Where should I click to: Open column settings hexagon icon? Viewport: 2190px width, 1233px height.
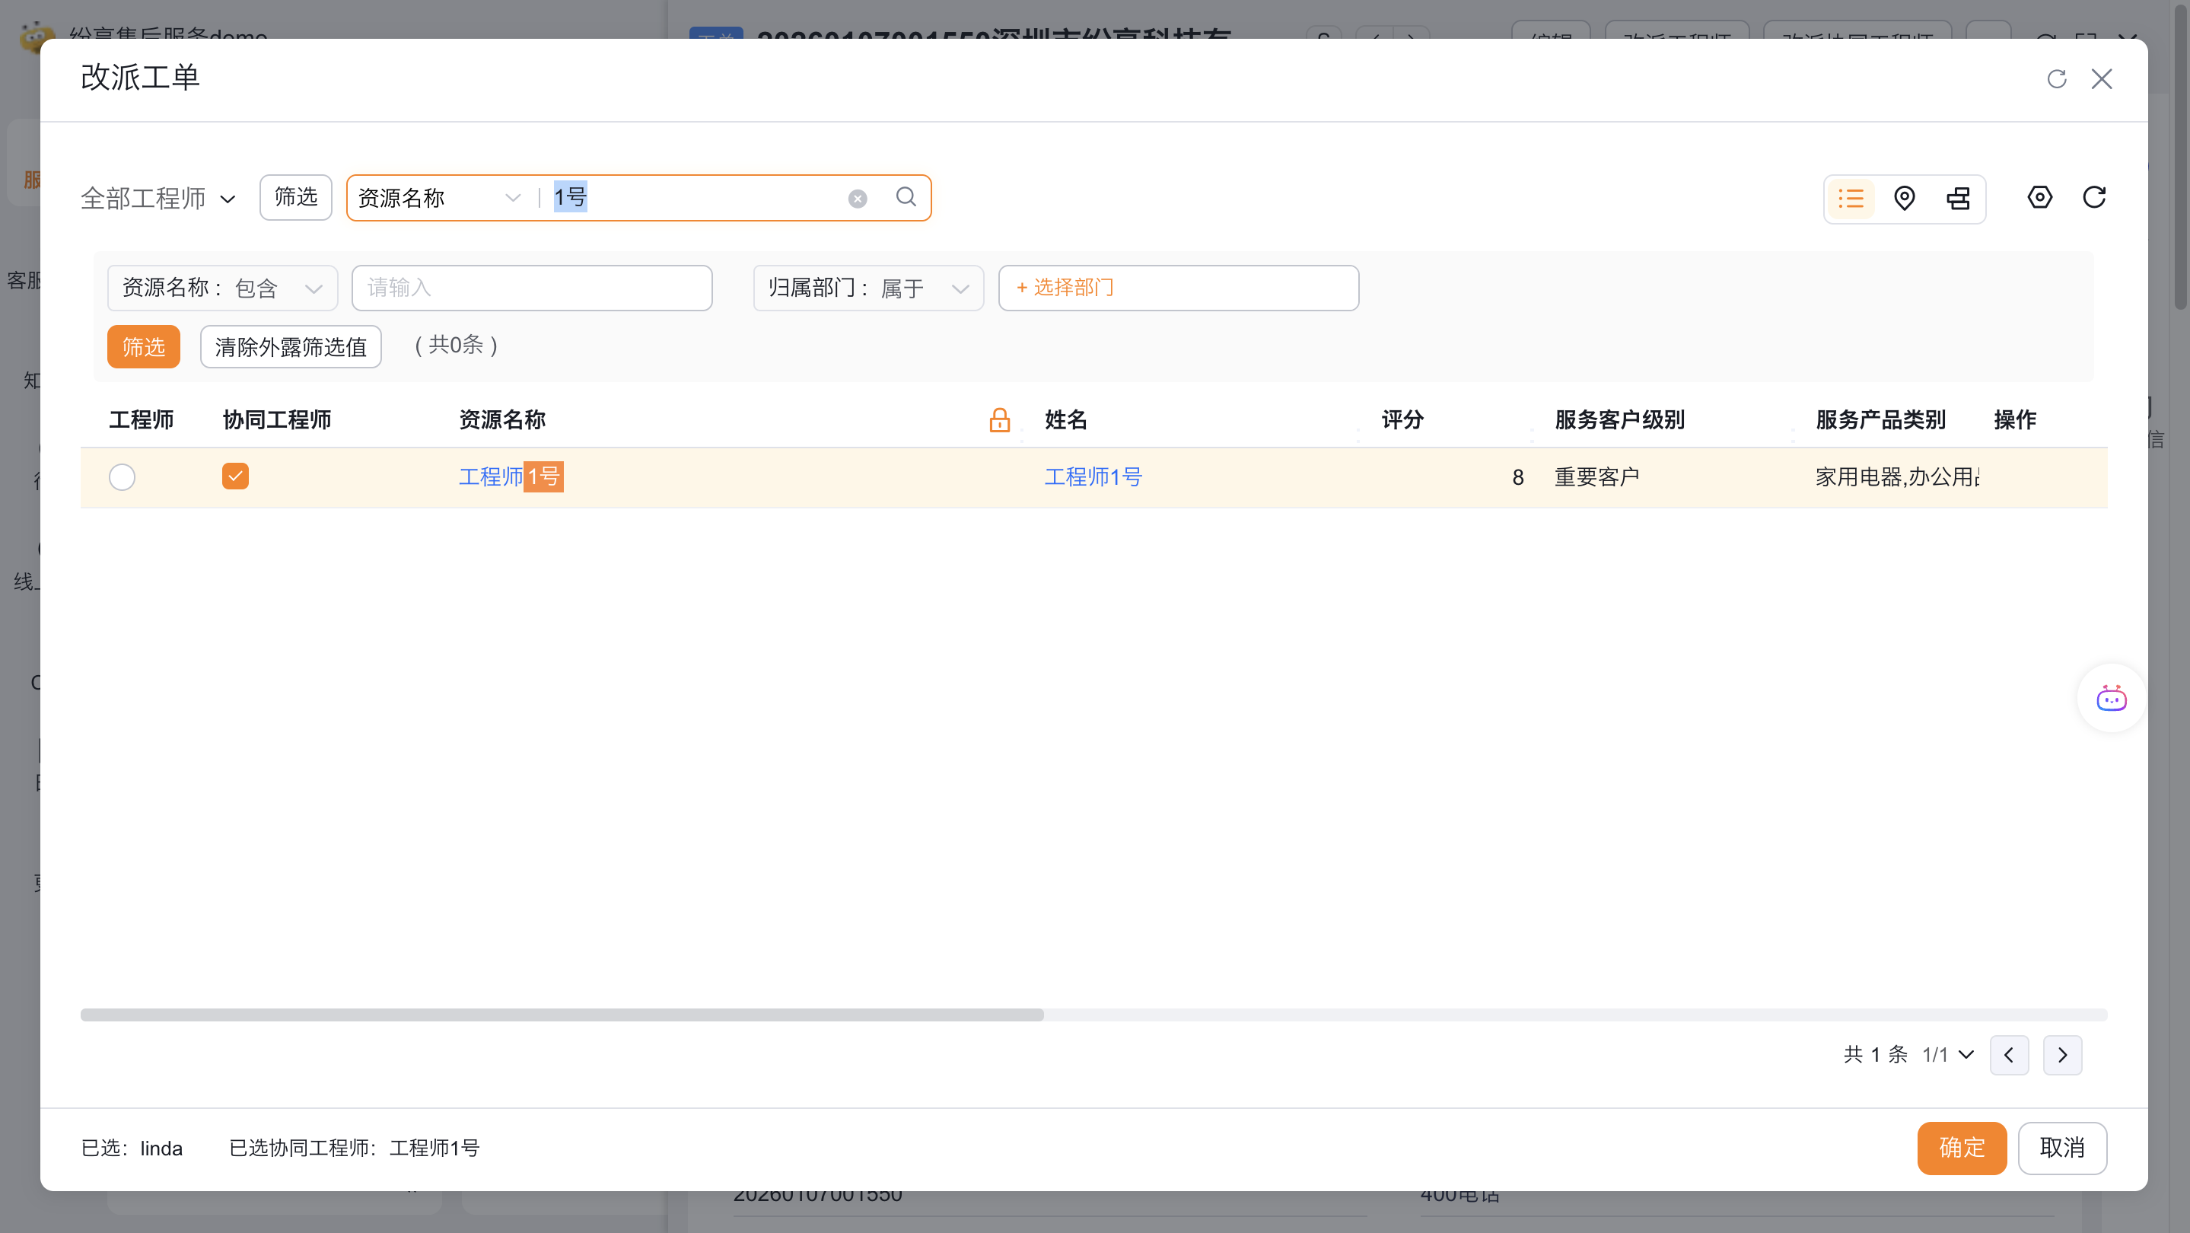[x=2039, y=197]
